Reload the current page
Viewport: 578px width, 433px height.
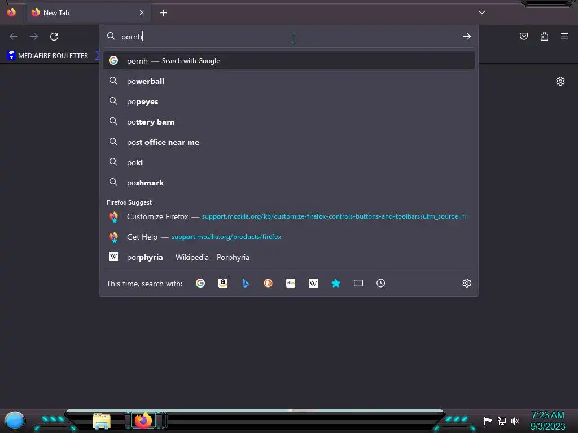[54, 37]
